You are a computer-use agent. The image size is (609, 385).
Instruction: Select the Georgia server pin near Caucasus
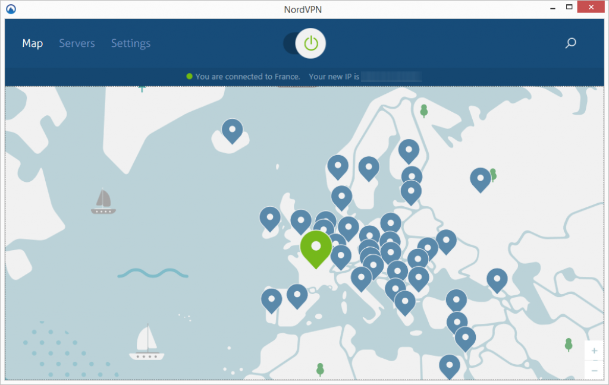point(497,281)
